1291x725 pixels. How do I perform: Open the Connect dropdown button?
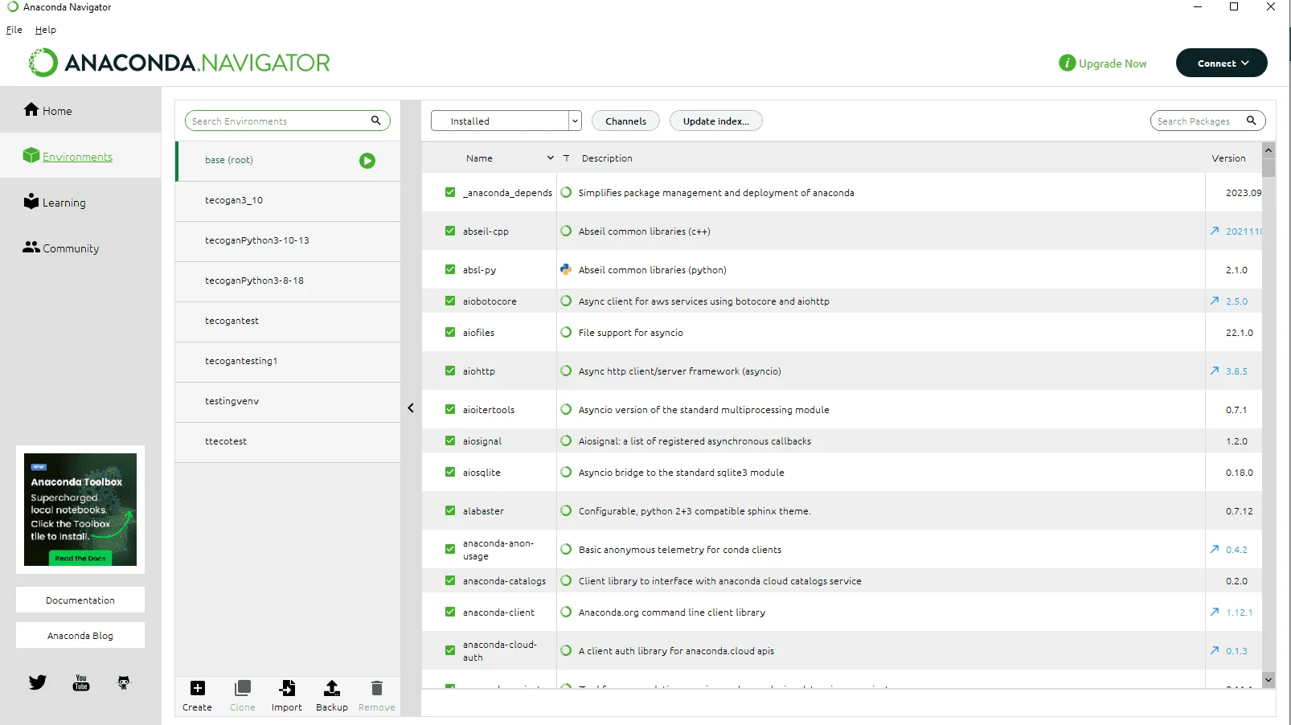1221,63
